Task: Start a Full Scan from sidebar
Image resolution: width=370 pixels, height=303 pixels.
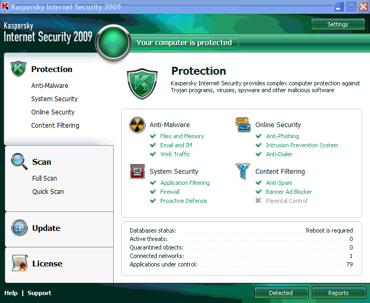Action: point(44,178)
